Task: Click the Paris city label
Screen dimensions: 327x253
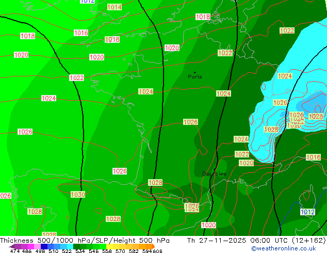Action: click(195, 77)
